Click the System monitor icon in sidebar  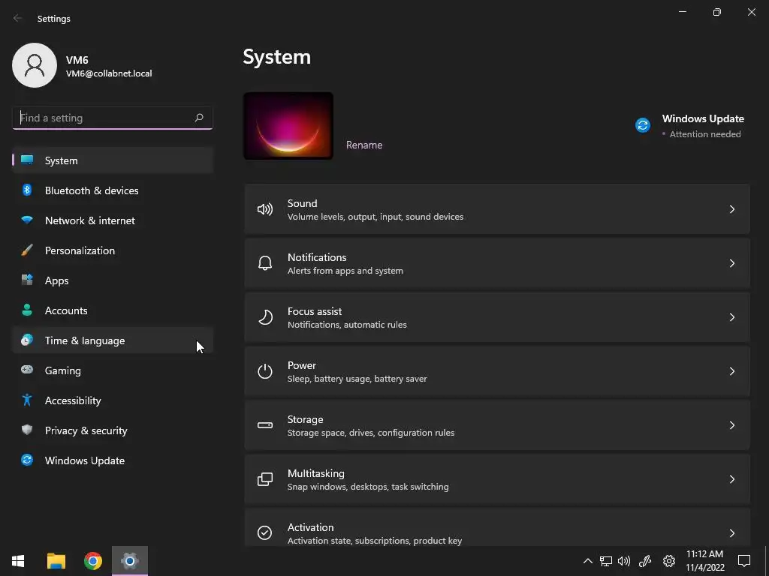27,160
